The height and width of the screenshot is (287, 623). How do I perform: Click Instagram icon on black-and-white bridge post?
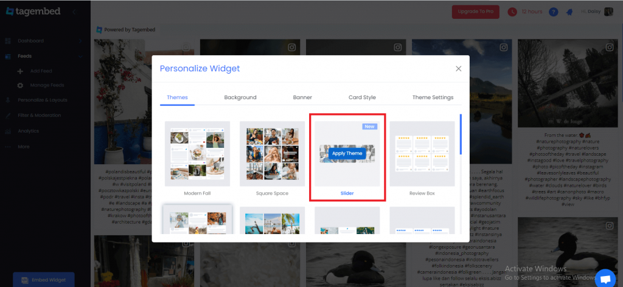610,47
